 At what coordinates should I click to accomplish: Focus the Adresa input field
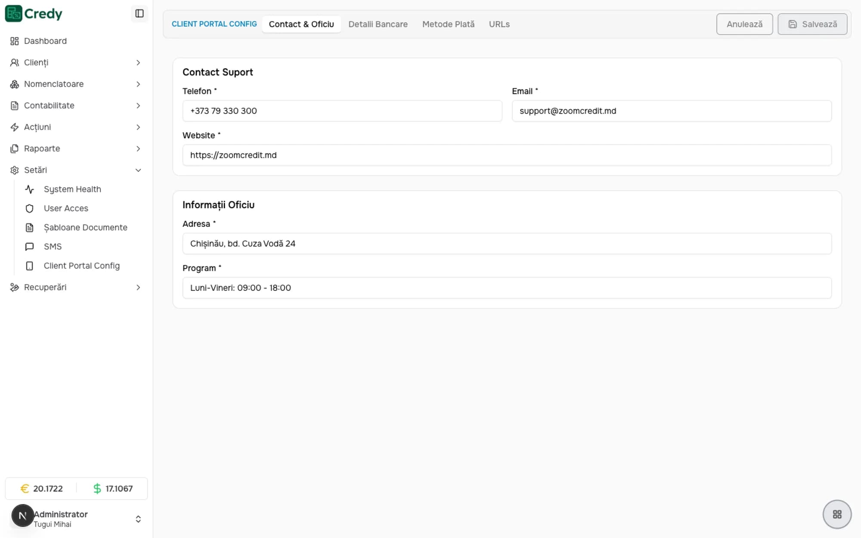(507, 244)
